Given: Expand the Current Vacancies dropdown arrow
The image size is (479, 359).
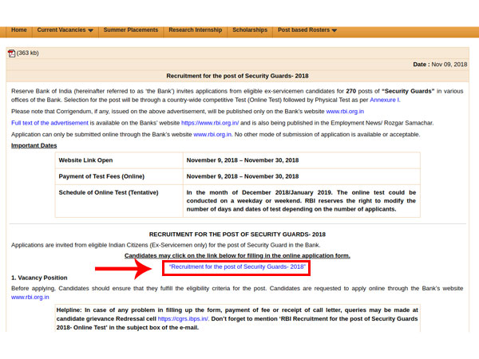Looking at the screenshot, I should 90,30.
